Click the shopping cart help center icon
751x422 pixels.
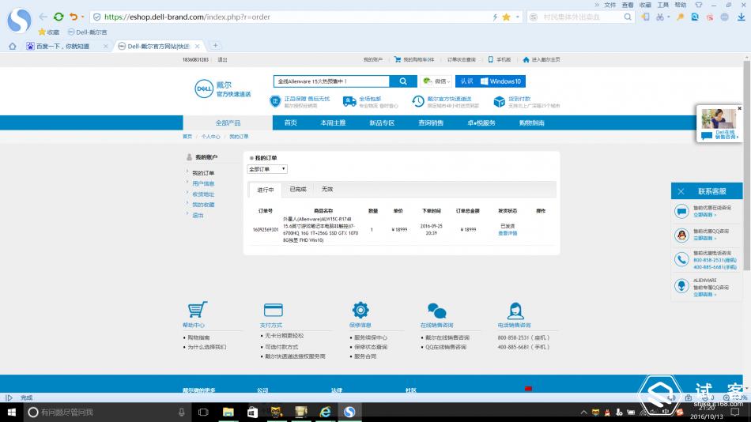click(196, 310)
